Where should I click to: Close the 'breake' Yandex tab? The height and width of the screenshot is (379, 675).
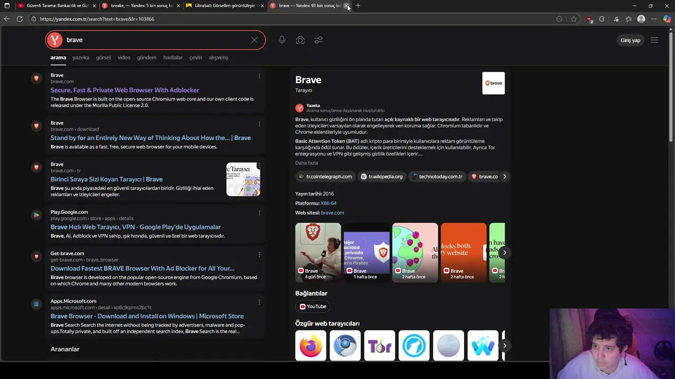coord(178,6)
